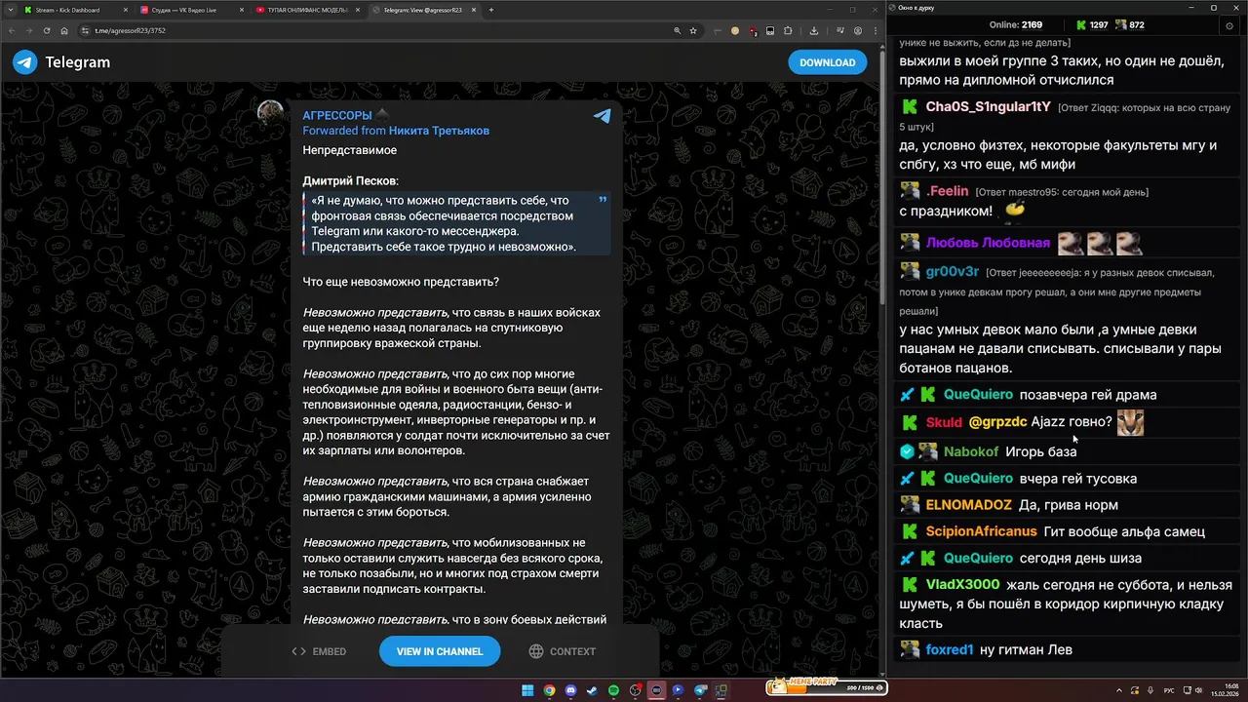Click the microphone icon in system tray
Viewport: 1248px width, 702px height.
click(x=1150, y=690)
